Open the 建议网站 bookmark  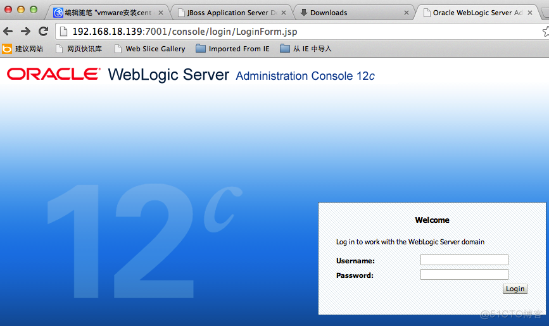coord(22,49)
